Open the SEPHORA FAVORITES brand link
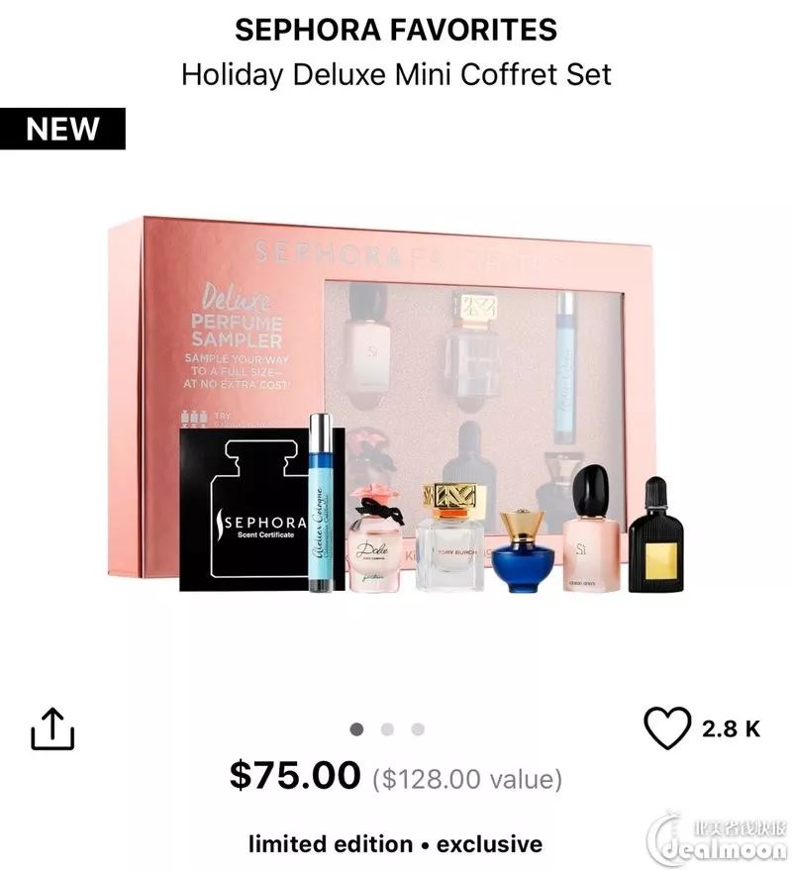This screenshot has height=870, width=792. (396, 30)
